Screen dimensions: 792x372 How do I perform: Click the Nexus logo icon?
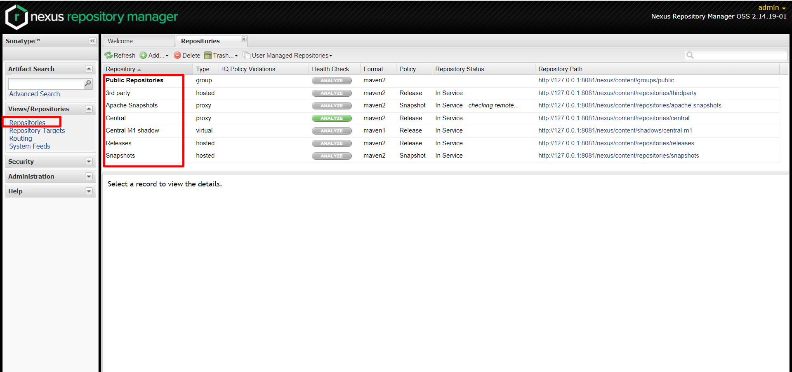(16, 17)
